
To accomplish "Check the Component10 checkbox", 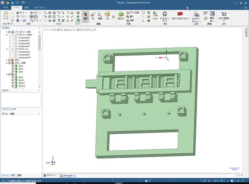I will coord(13,57).
